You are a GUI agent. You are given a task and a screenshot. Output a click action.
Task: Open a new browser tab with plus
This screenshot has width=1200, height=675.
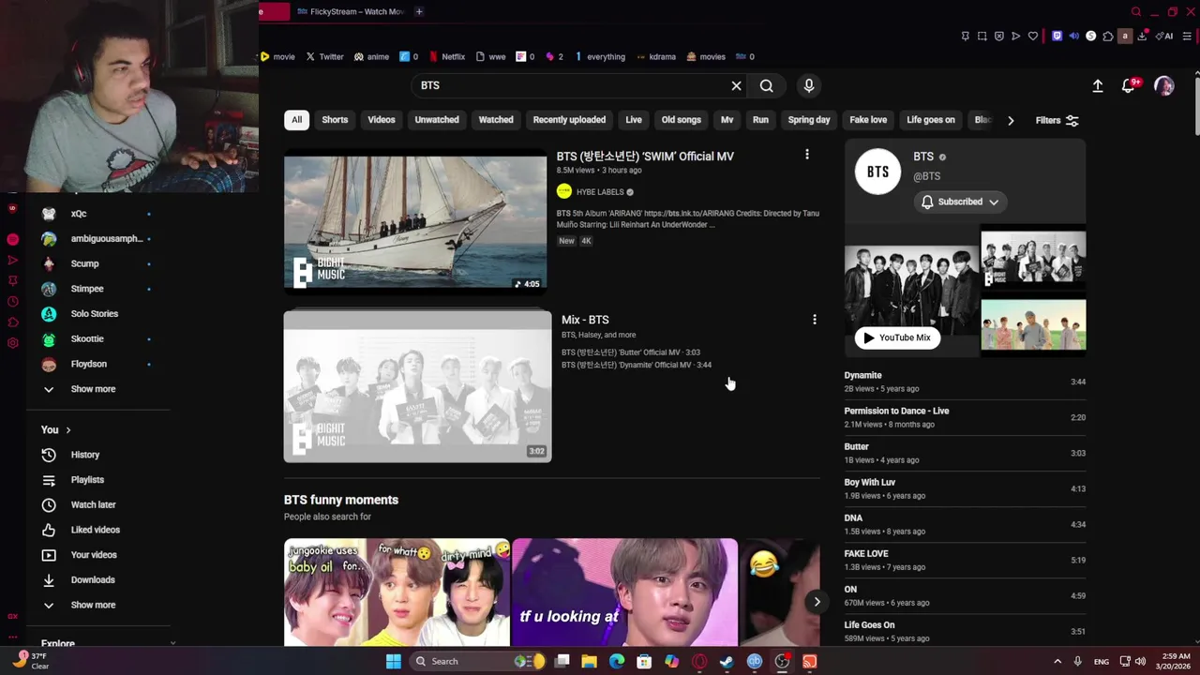419,11
